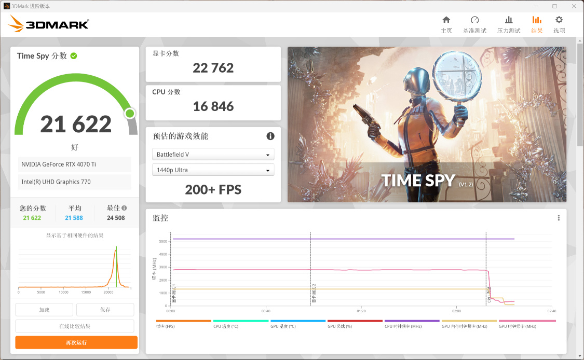Expand the Battlefield V game dropdown
The image size is (584, 360).
pos(213,154)
